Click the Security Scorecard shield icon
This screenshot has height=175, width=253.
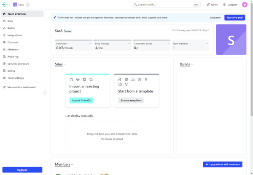click(4, 64)
